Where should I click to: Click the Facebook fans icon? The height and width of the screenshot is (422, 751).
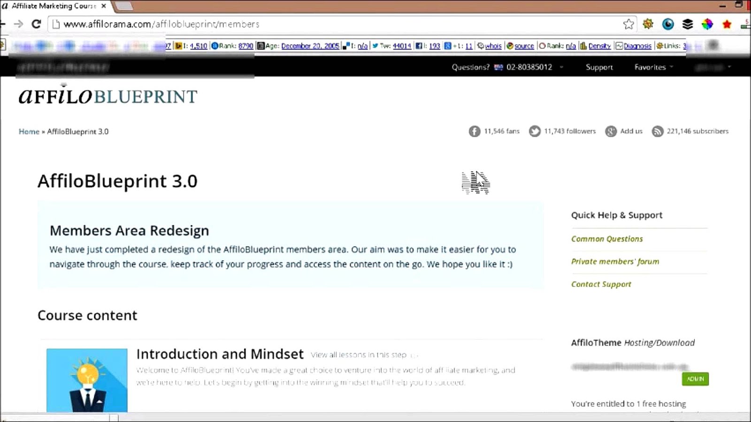pos(475,131)
